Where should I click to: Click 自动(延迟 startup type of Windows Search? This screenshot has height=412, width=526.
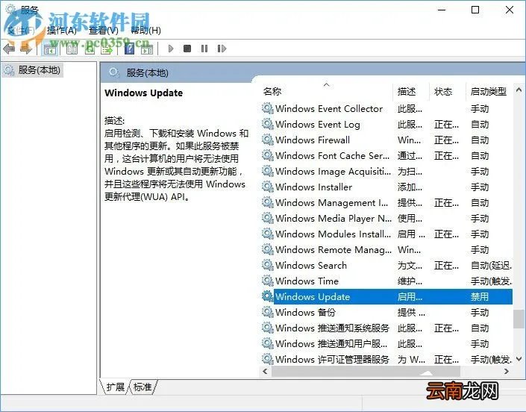(x=491, y=266)
